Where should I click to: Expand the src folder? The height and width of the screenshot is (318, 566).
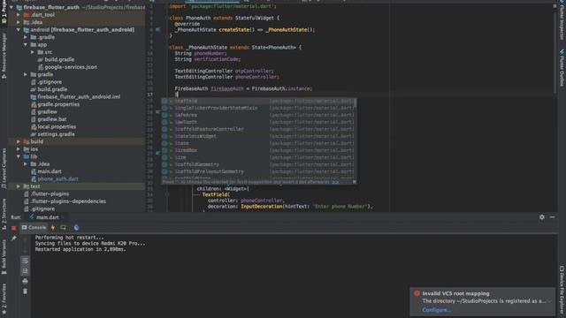(x=33, y=52)
